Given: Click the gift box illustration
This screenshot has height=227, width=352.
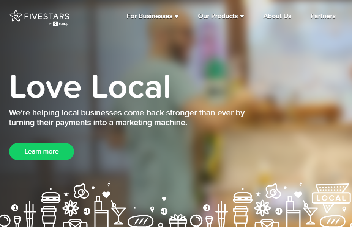Looking at the screenshot, I should click(x=178, y=221).
